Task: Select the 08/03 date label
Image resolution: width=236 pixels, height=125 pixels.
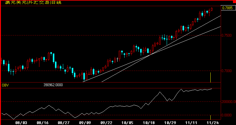Action: click(21, 123)
